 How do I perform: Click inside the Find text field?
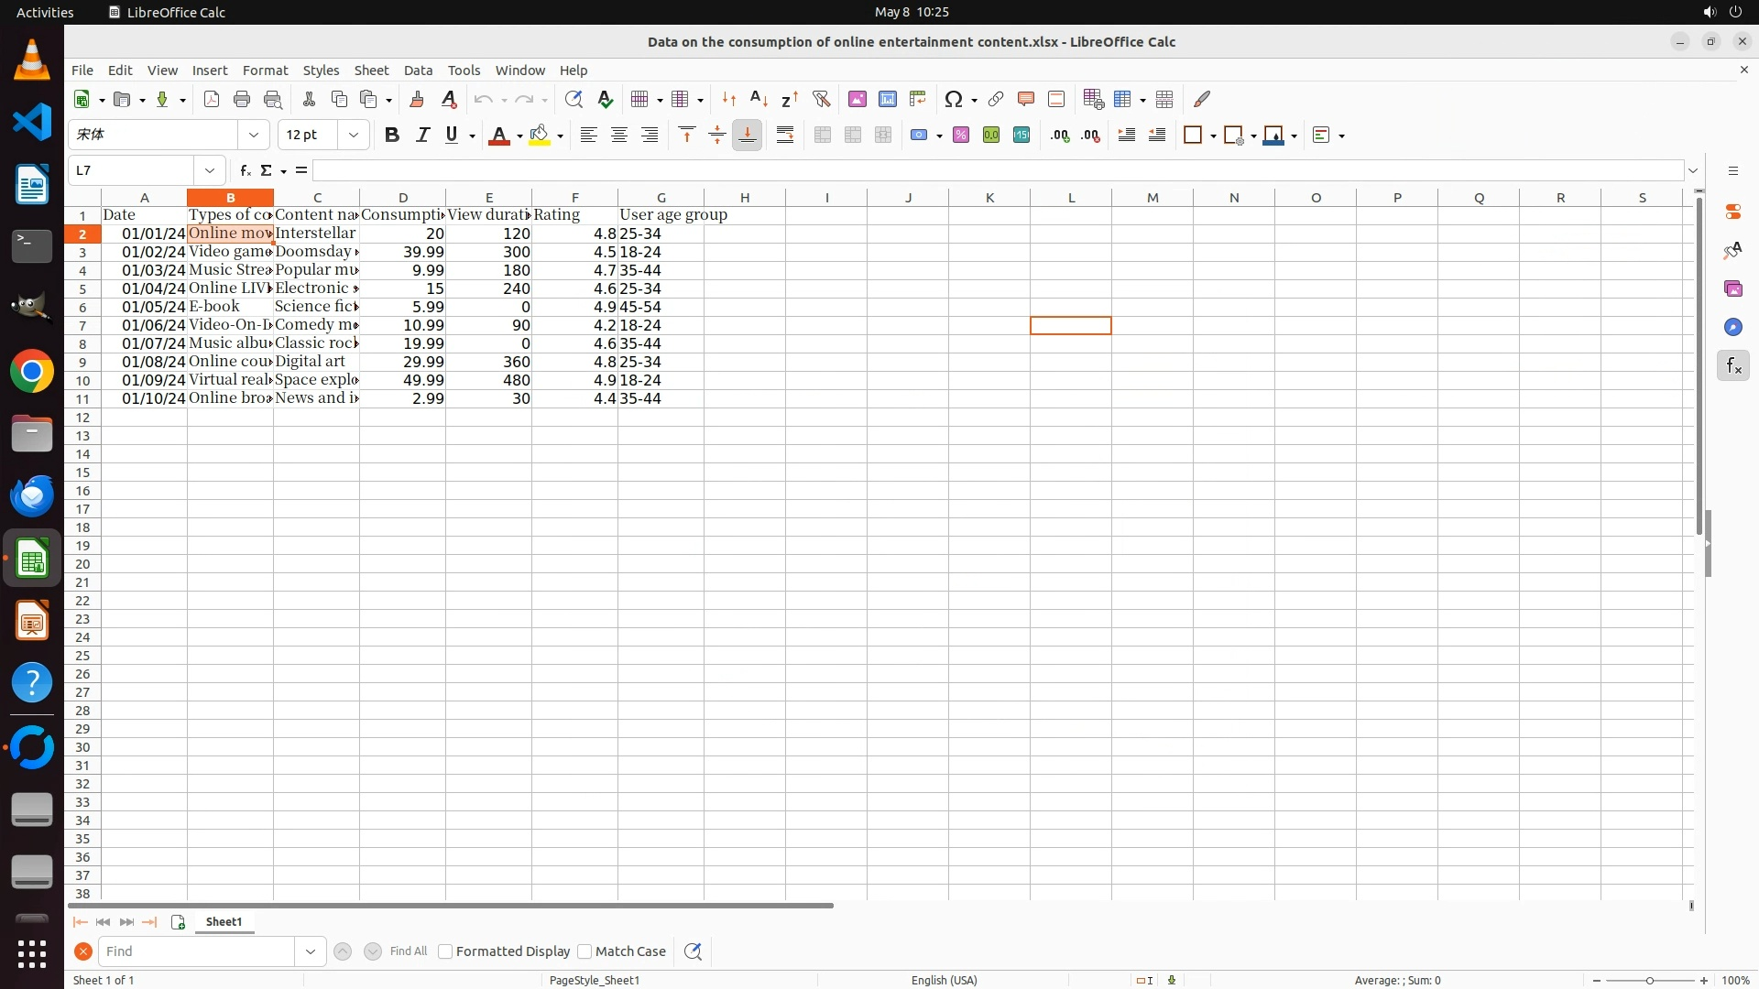(x=197, y=951)
